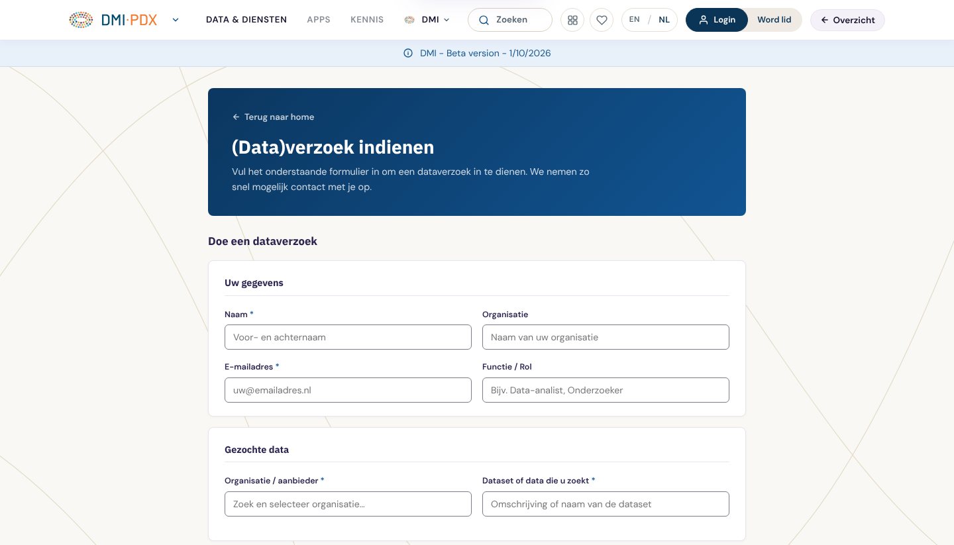Click the Organisatie name input field
This screenshot has height=545, width=954.
(606, 337)
